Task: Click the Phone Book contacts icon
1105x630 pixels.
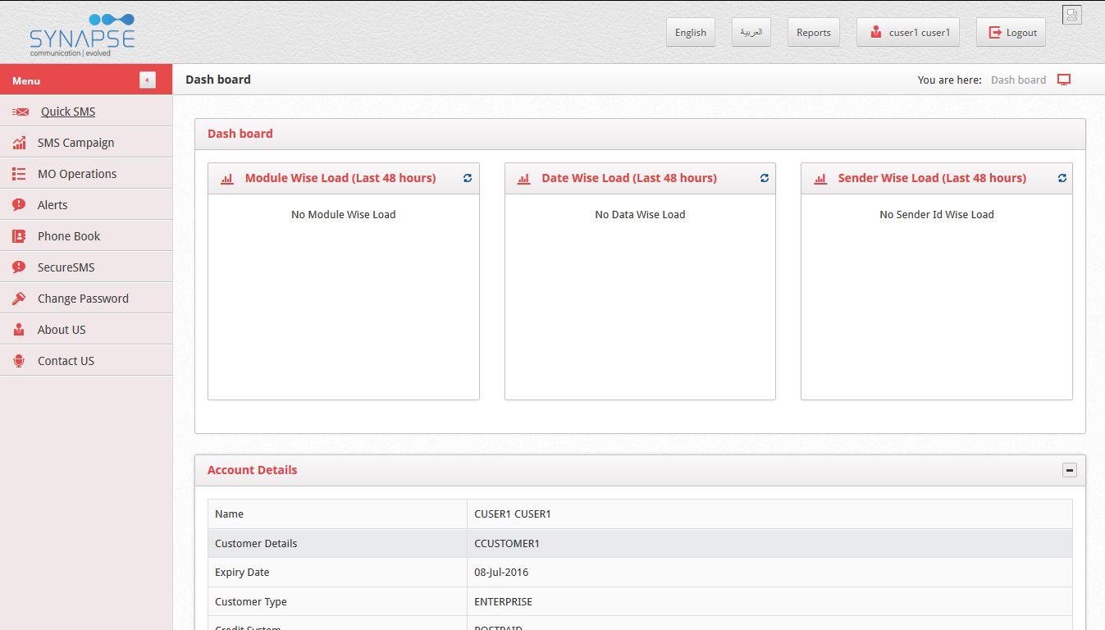Action: pos(19,236)
